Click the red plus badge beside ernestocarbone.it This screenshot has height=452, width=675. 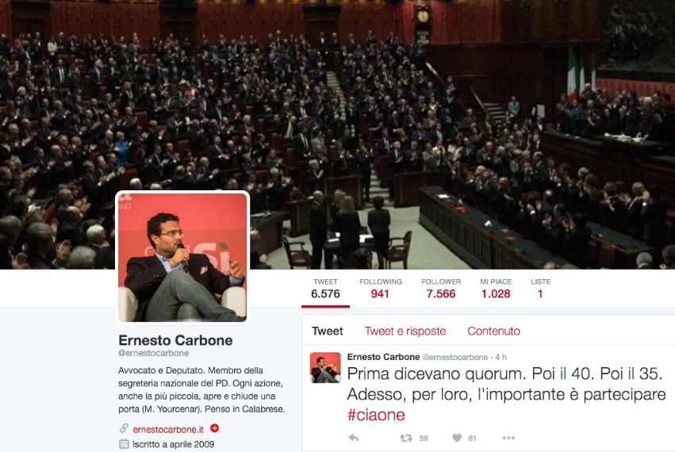(x=214, y=428)
